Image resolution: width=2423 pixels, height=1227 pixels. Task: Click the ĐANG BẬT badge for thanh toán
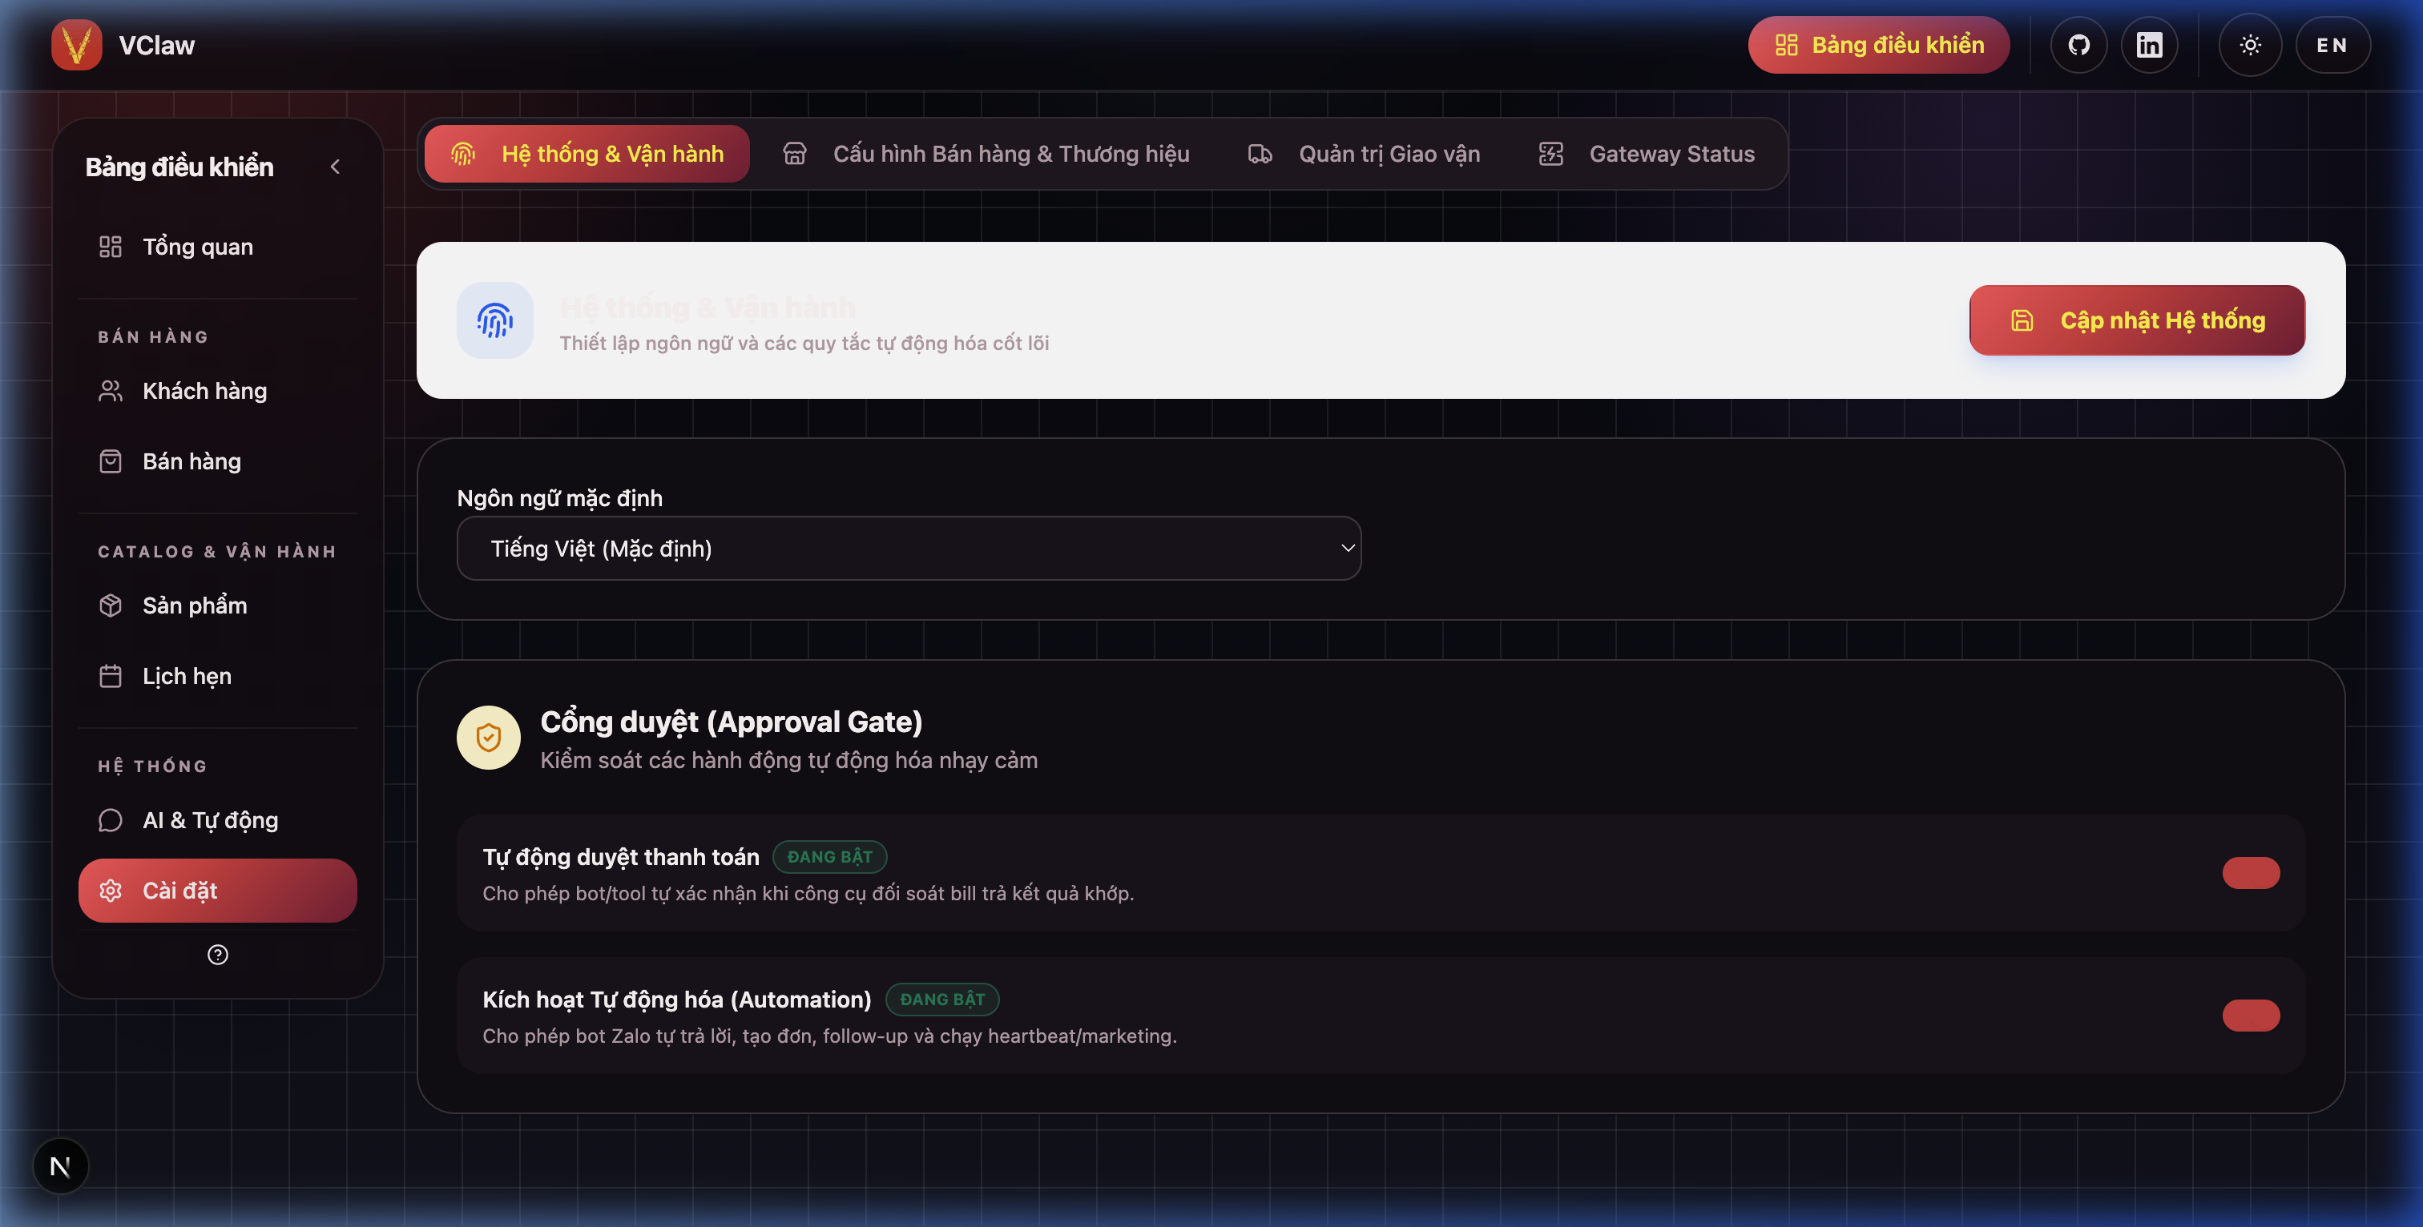(829, 856)
